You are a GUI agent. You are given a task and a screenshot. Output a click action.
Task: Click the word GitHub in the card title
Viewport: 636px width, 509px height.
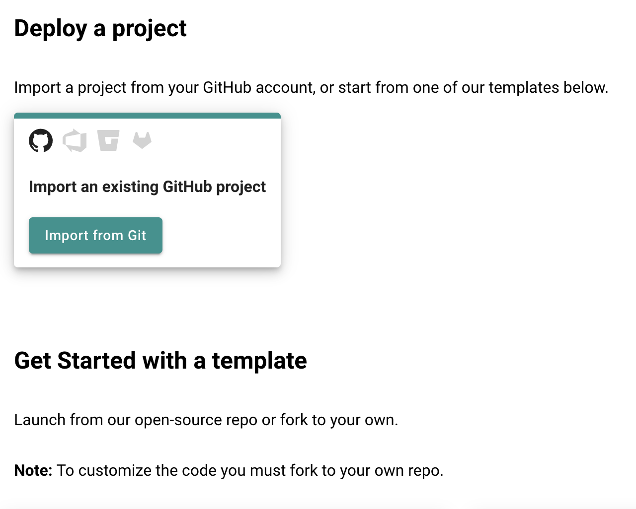pos(187,187)
